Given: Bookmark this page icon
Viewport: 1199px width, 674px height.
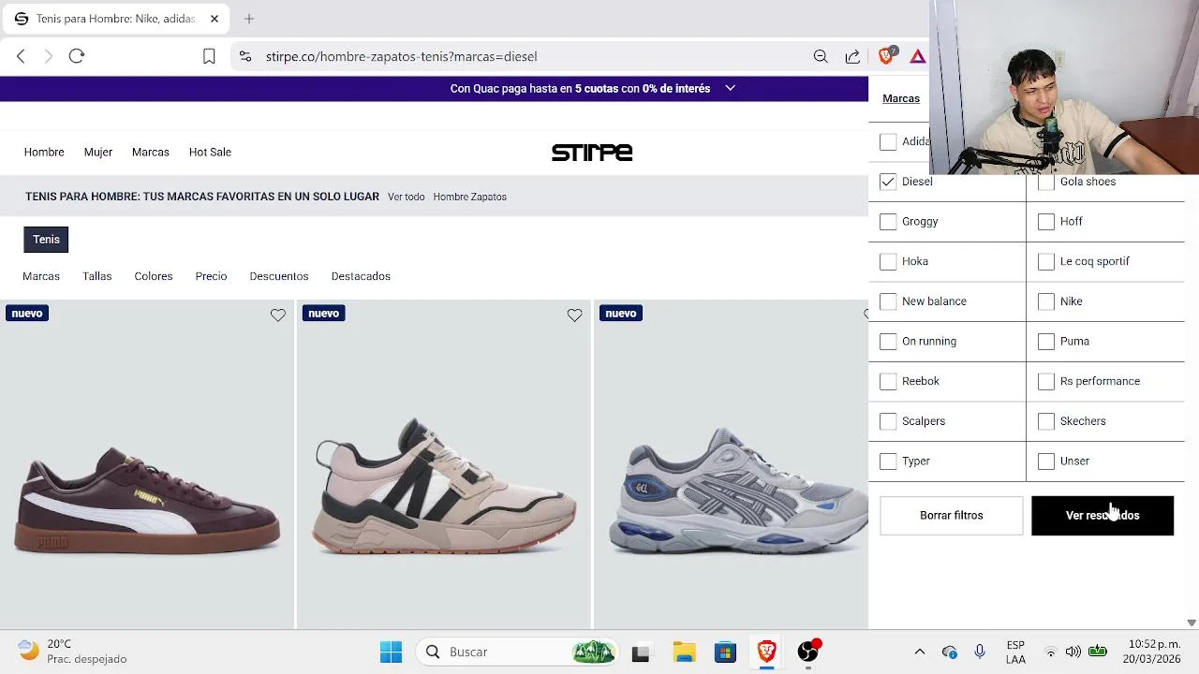Looking at the screenshot, I should (209, 56).
